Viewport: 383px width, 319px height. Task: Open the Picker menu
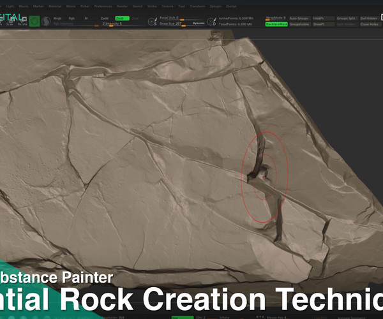[85, 6]
